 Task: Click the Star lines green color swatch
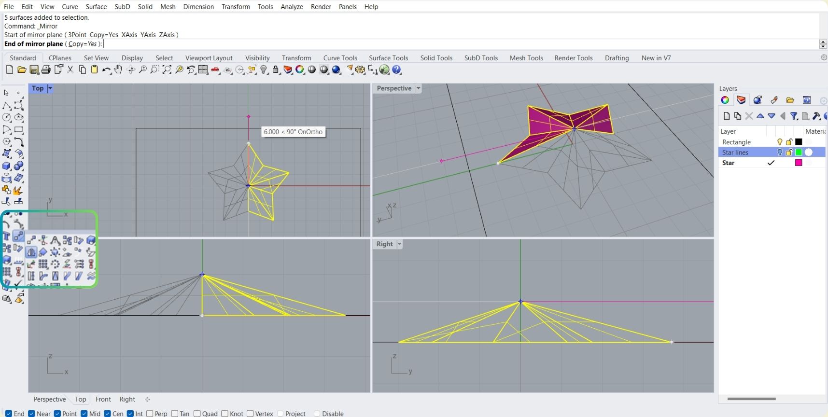coord(799,153)
